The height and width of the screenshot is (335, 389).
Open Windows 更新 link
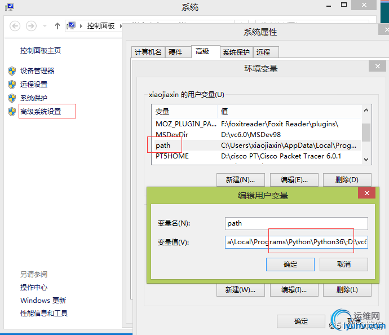[43, 301]
